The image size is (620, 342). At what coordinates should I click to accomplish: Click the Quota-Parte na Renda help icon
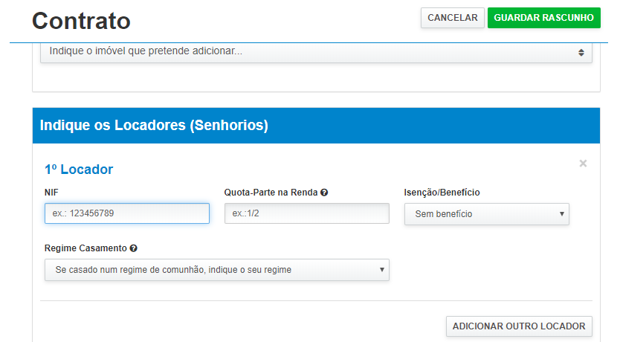tap(324, 193)
